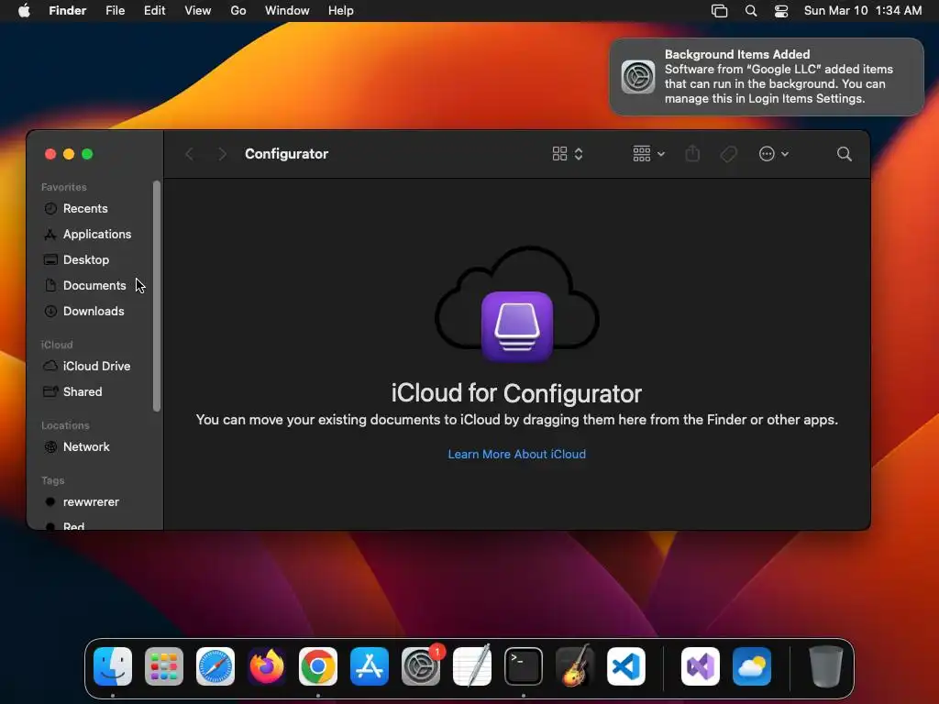Open the Background Items Added notification
This screenshot has width=939, height=704.
click(x=767, y=77)
